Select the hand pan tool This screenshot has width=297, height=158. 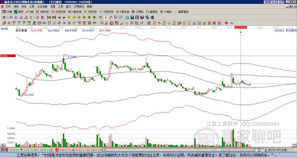(x=101, y=18)
